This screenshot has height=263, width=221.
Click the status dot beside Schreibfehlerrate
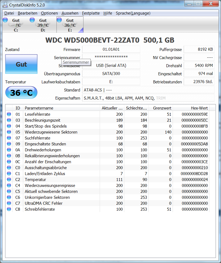[x=9, y=209]
